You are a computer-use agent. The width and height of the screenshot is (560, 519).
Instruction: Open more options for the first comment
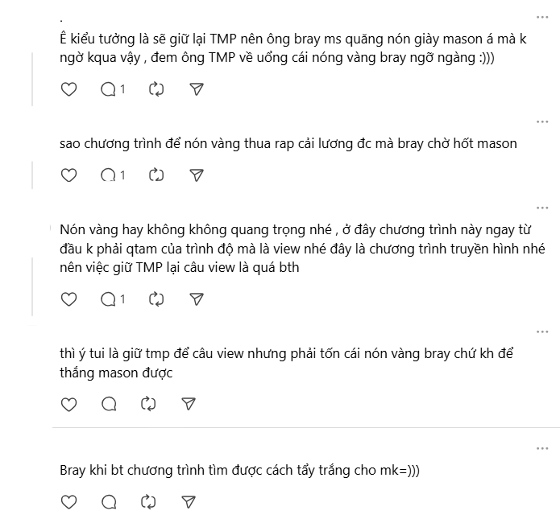tap(544, 17)
